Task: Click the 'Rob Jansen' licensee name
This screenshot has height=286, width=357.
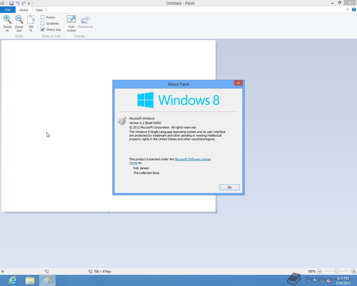Action: tap(141, 168)
